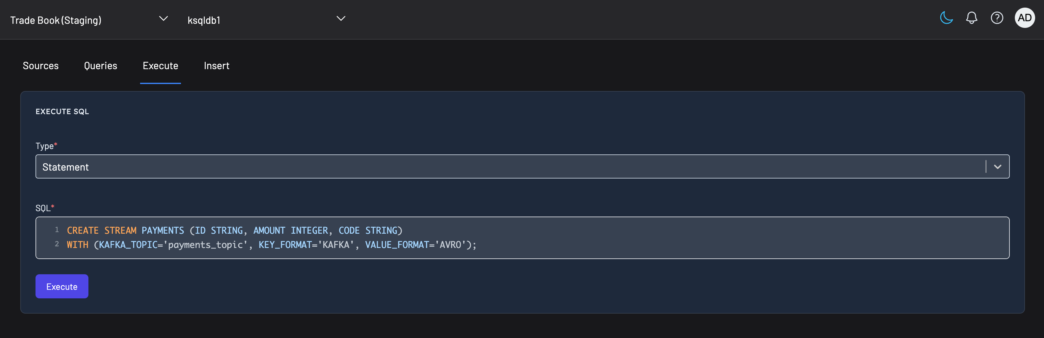Switch to the Sources tab
Image resolution: width=1044 pixels, height=338 pixels.
[x=41, y=66]
